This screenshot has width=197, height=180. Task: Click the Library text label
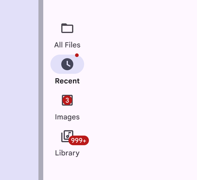pyautogui.click(x=67, y=153)
